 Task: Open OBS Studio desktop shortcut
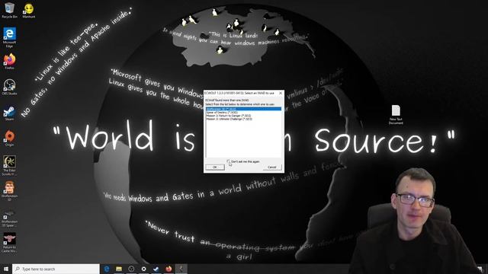(9, 87)
